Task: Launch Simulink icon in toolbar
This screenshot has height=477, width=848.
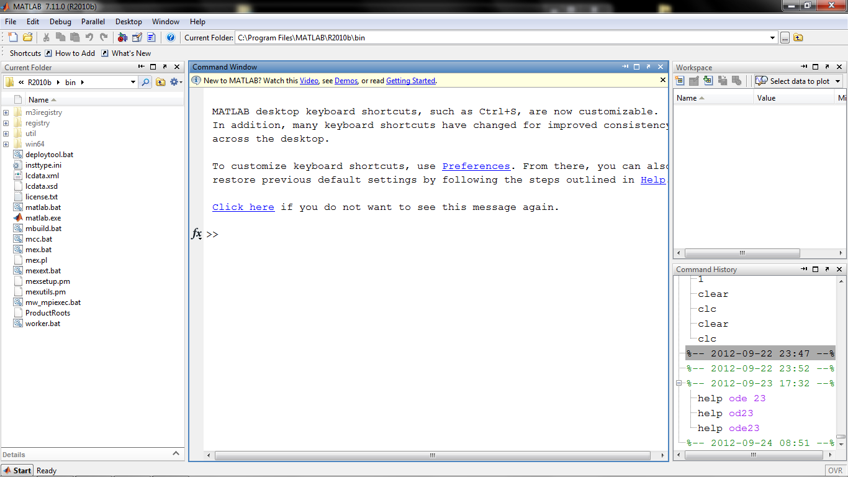Action: tap(122, 37)
